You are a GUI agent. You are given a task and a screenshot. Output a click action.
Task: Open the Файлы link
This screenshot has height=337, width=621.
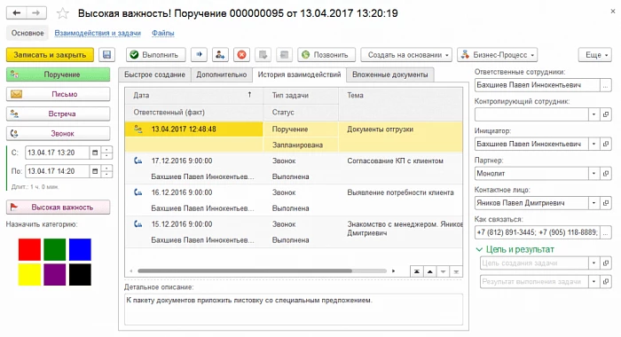pos(162,33)
